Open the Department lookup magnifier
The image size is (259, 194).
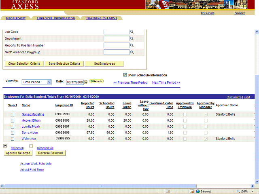click(132, 39)
